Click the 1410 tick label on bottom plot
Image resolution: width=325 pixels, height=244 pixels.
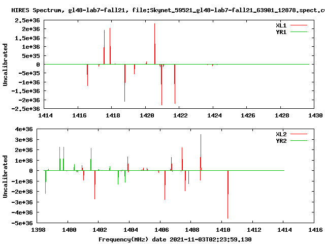tap(223, 230)
